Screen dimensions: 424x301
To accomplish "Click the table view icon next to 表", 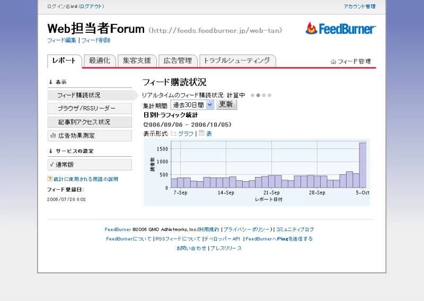I will click(201, 134).
